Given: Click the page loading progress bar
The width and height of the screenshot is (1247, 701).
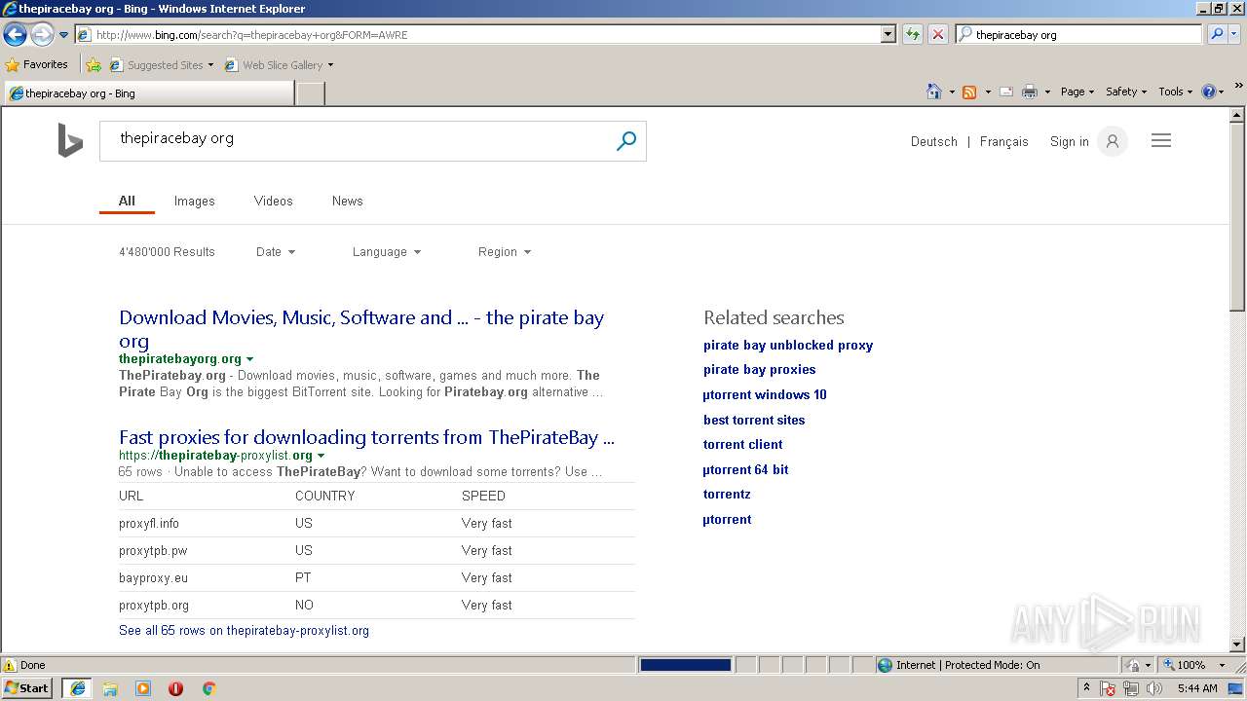Looking at the screenshot, I should [686, 665].
